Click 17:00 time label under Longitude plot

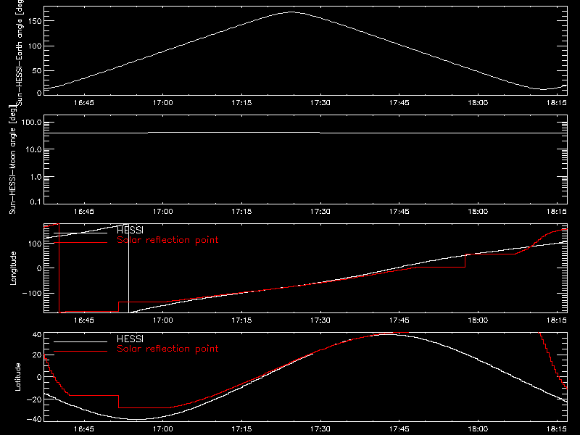coord(162,320)
